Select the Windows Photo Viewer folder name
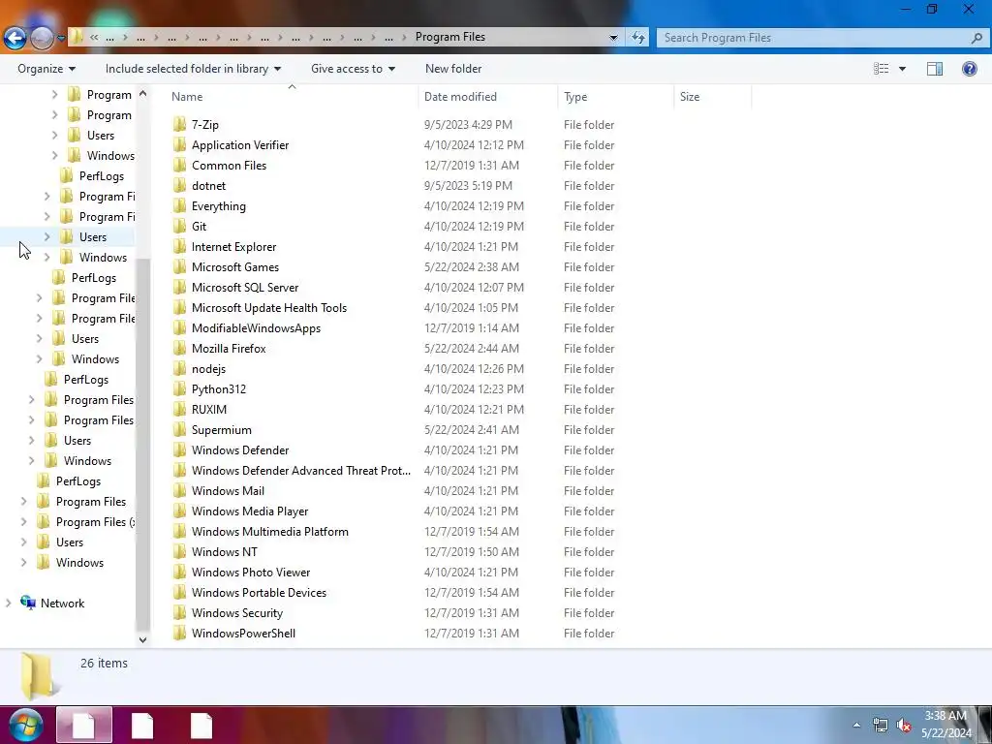The height and width of the screenshot is (744, 992). [x=251, y=572]
